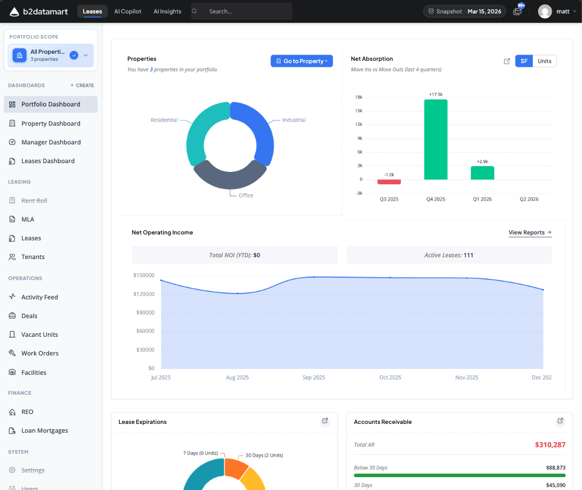Image resolution: width=582 pixels, height=490 pixels.
Task: Click the 3 properties count link
Action: 151,70
